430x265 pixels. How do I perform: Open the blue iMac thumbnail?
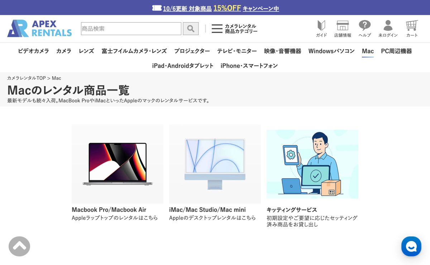coord(215,164)
